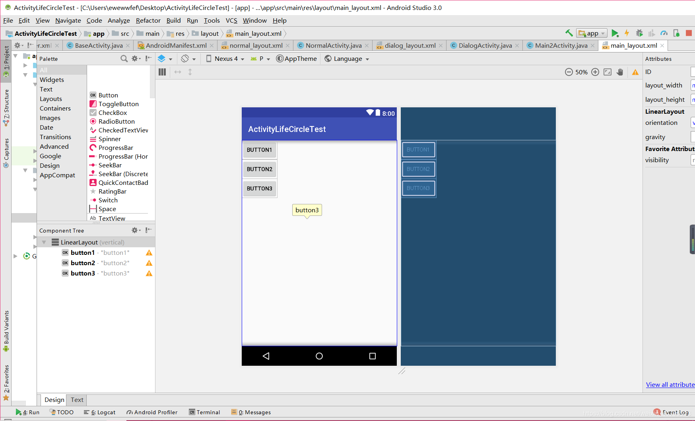Open the Android Profiler gauge icon
Image resolution: width=695 pixels, height=421 pixels.
point(664,33)
